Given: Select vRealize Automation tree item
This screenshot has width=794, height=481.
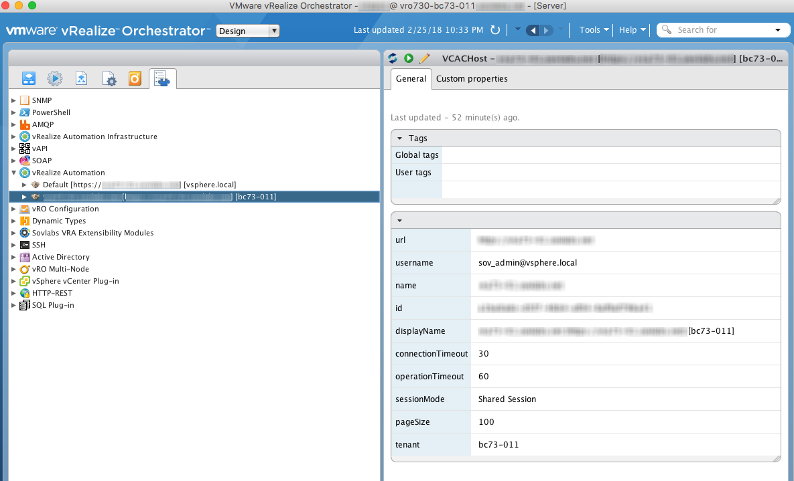Looking at the screenshot, I should [68, 173].
